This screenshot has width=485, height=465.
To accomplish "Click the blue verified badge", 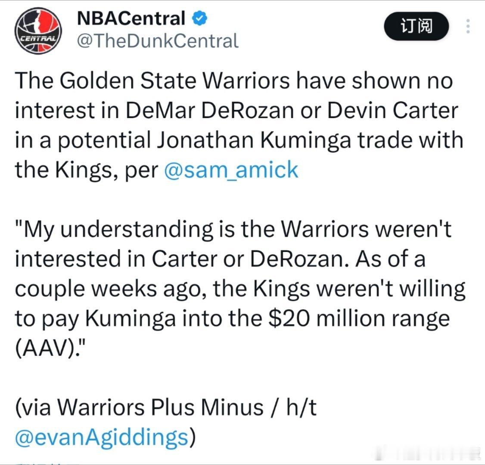I will point(200,18).
